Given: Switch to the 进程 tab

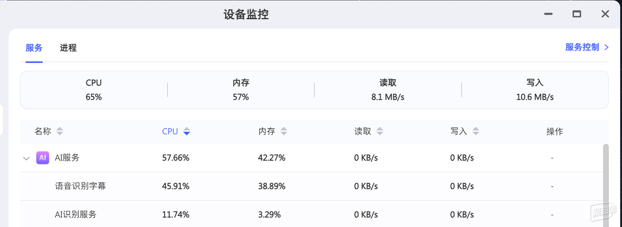Looking at the screenshot, I should pyautogui.click(x=68, y=48).
